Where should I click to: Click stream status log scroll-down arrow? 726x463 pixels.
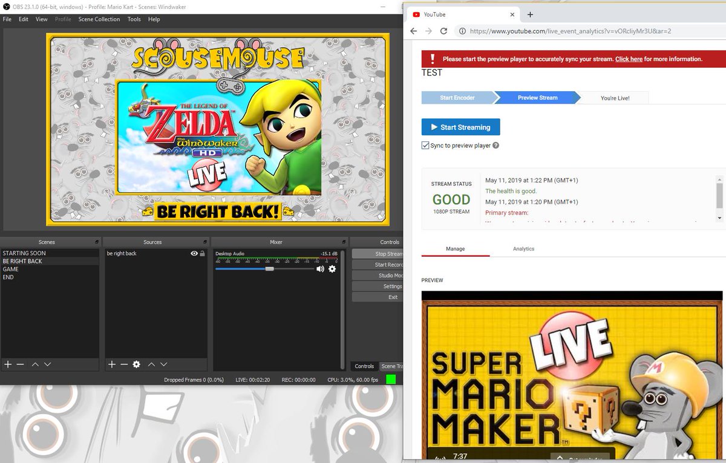pos(719,218)
